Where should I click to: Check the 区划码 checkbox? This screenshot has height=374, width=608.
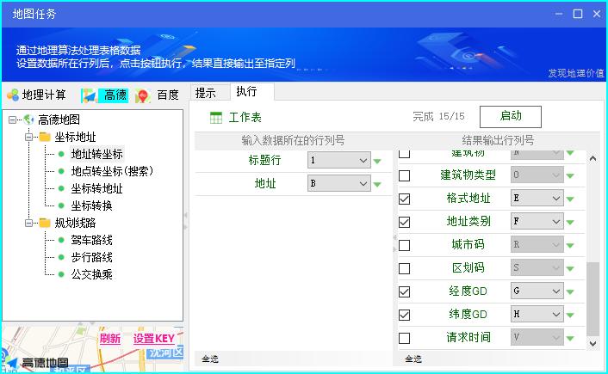point(404,268)
